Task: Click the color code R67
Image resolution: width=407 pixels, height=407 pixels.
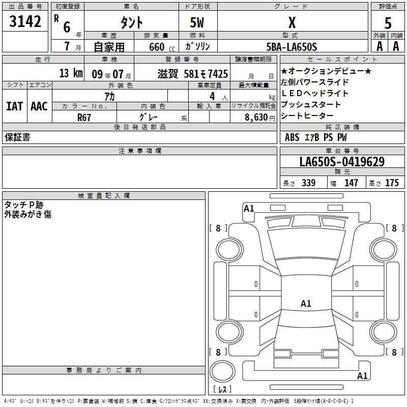Action: (84, 117)
